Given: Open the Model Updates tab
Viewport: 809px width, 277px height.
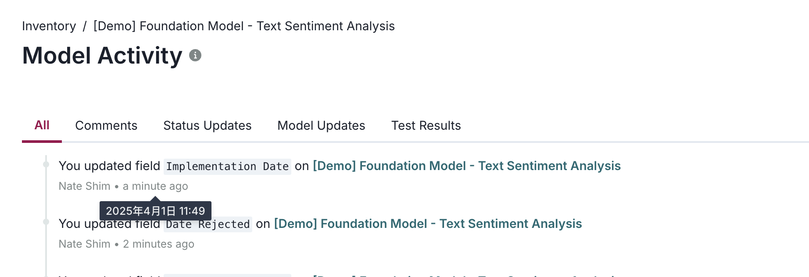Looking at the screenshot, I should click(x=321, y=126).
